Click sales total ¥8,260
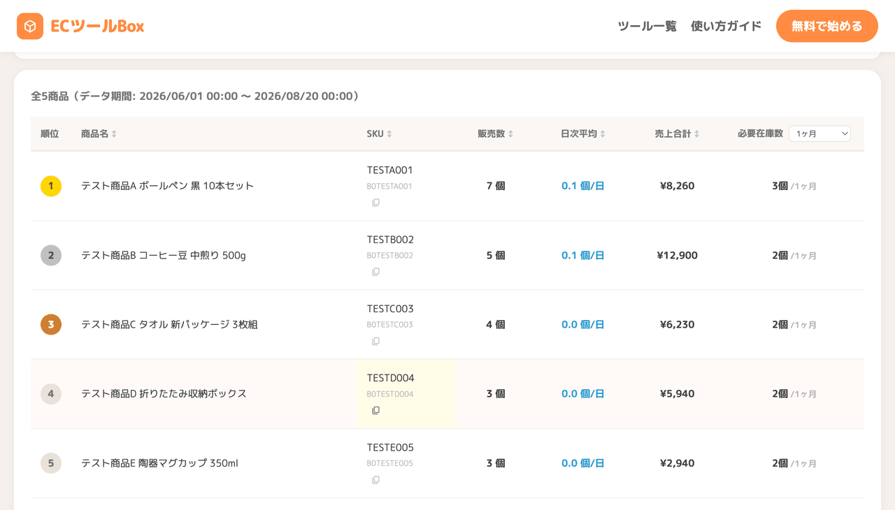 (x=677, y=186)
